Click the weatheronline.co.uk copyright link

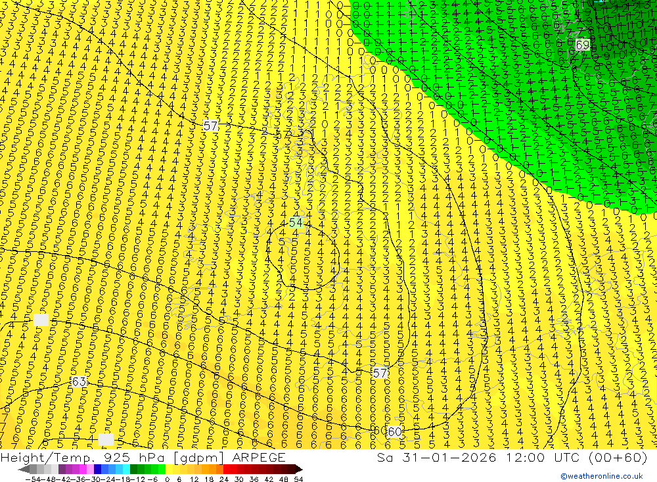(x=601, y=476)
